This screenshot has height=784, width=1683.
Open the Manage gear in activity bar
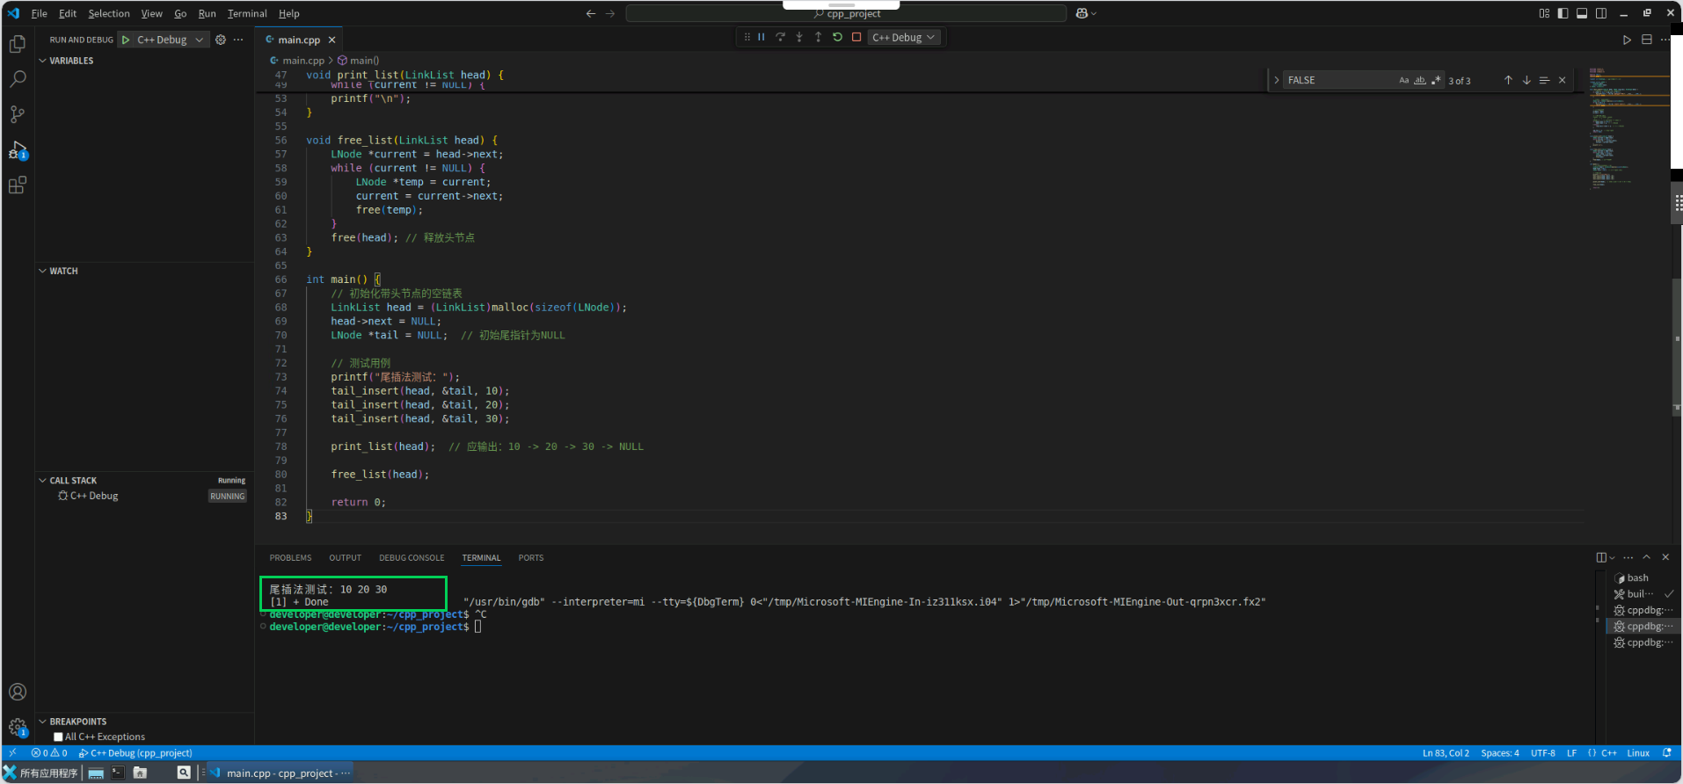18,727
